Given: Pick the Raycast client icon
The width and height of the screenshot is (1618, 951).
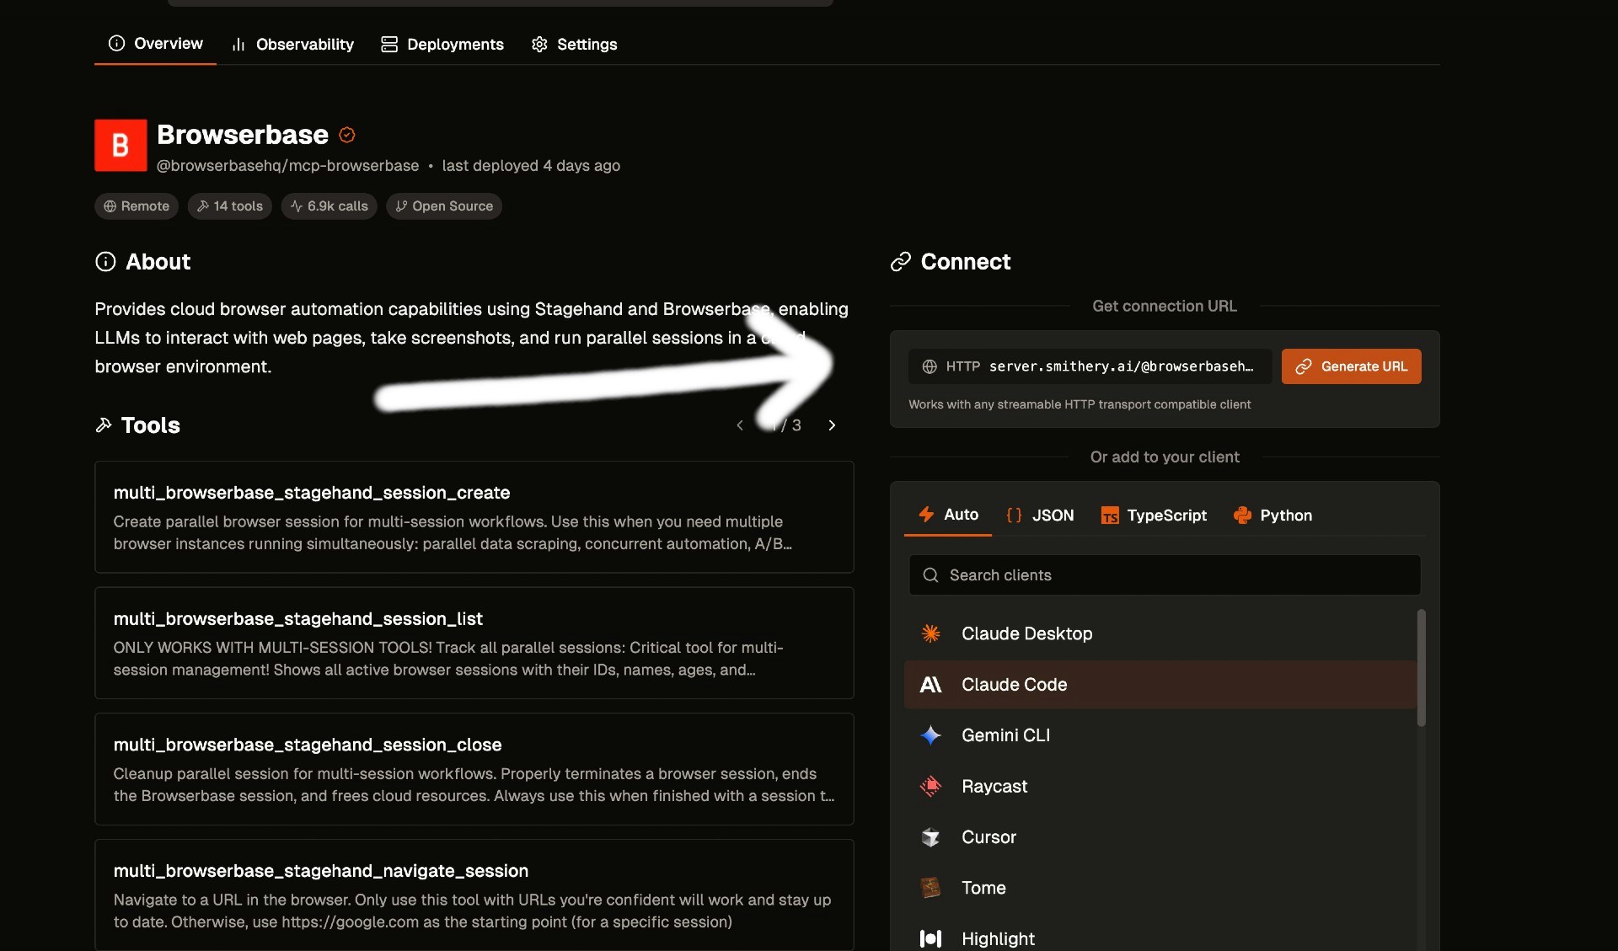Looking at the screenshot, I should (x=930, y=786).
